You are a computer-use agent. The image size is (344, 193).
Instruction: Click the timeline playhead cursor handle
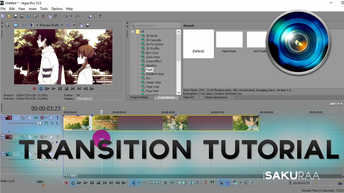[x=102, y=112]
